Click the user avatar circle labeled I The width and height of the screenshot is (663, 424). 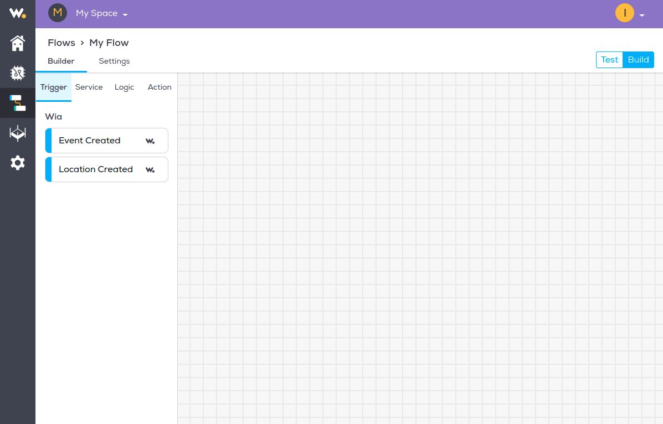point(625,13)
